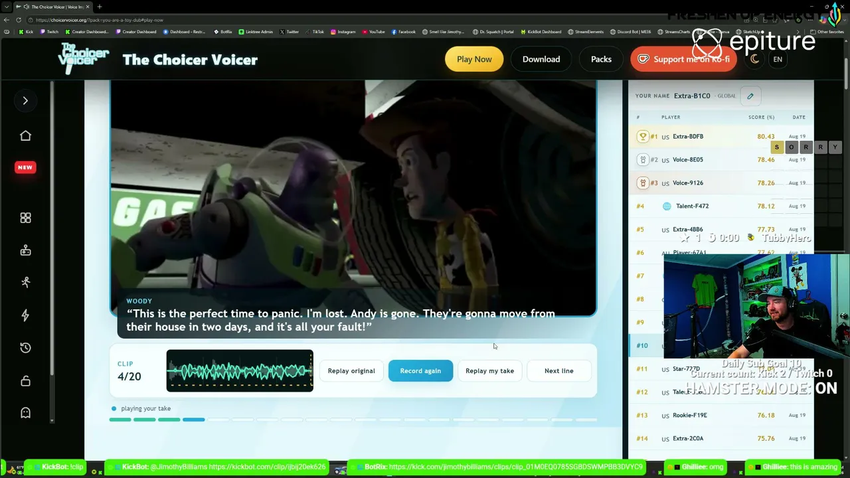Click the Woody subtitle line text
Viewport: 850px width, 478px height.
coord(341,320)
